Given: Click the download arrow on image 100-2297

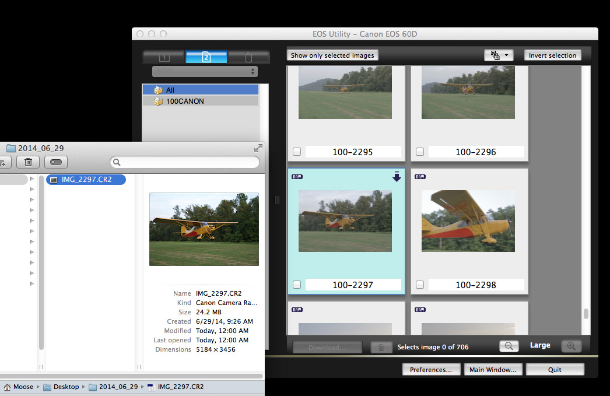Looking at the screenshot, I should [397, 177].
